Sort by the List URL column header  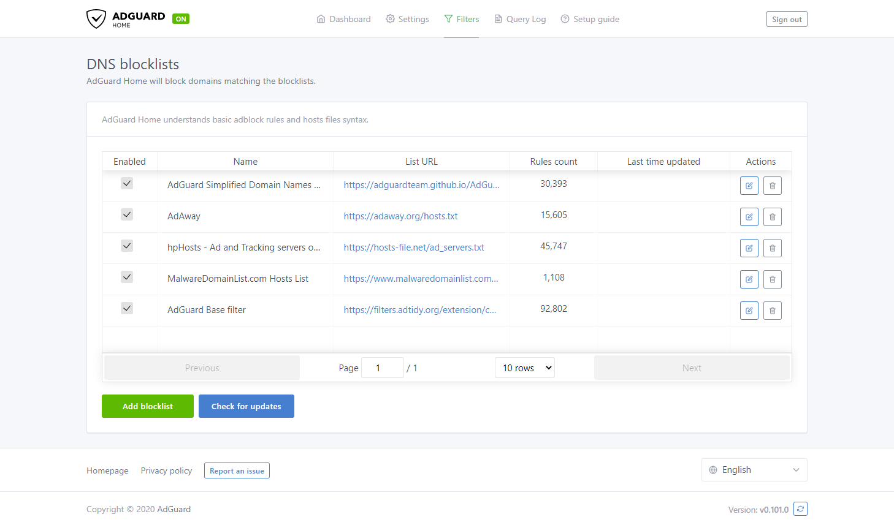click(421, 162)
